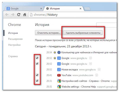This screenshot has height=92, width=119.
Task: Click the blue favicon of Компьютер для чайников entry
Action: click(59, 52)
